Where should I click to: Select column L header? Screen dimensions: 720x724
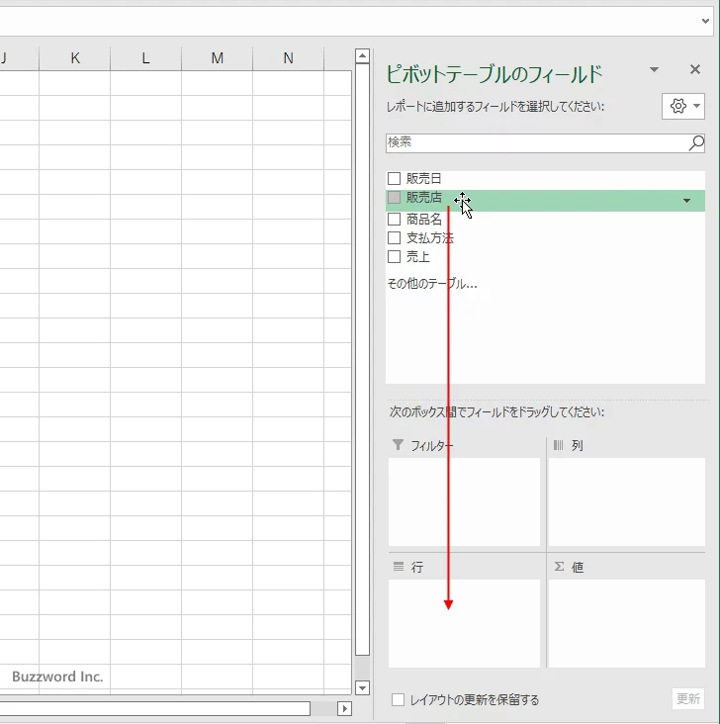pos(146,58)
